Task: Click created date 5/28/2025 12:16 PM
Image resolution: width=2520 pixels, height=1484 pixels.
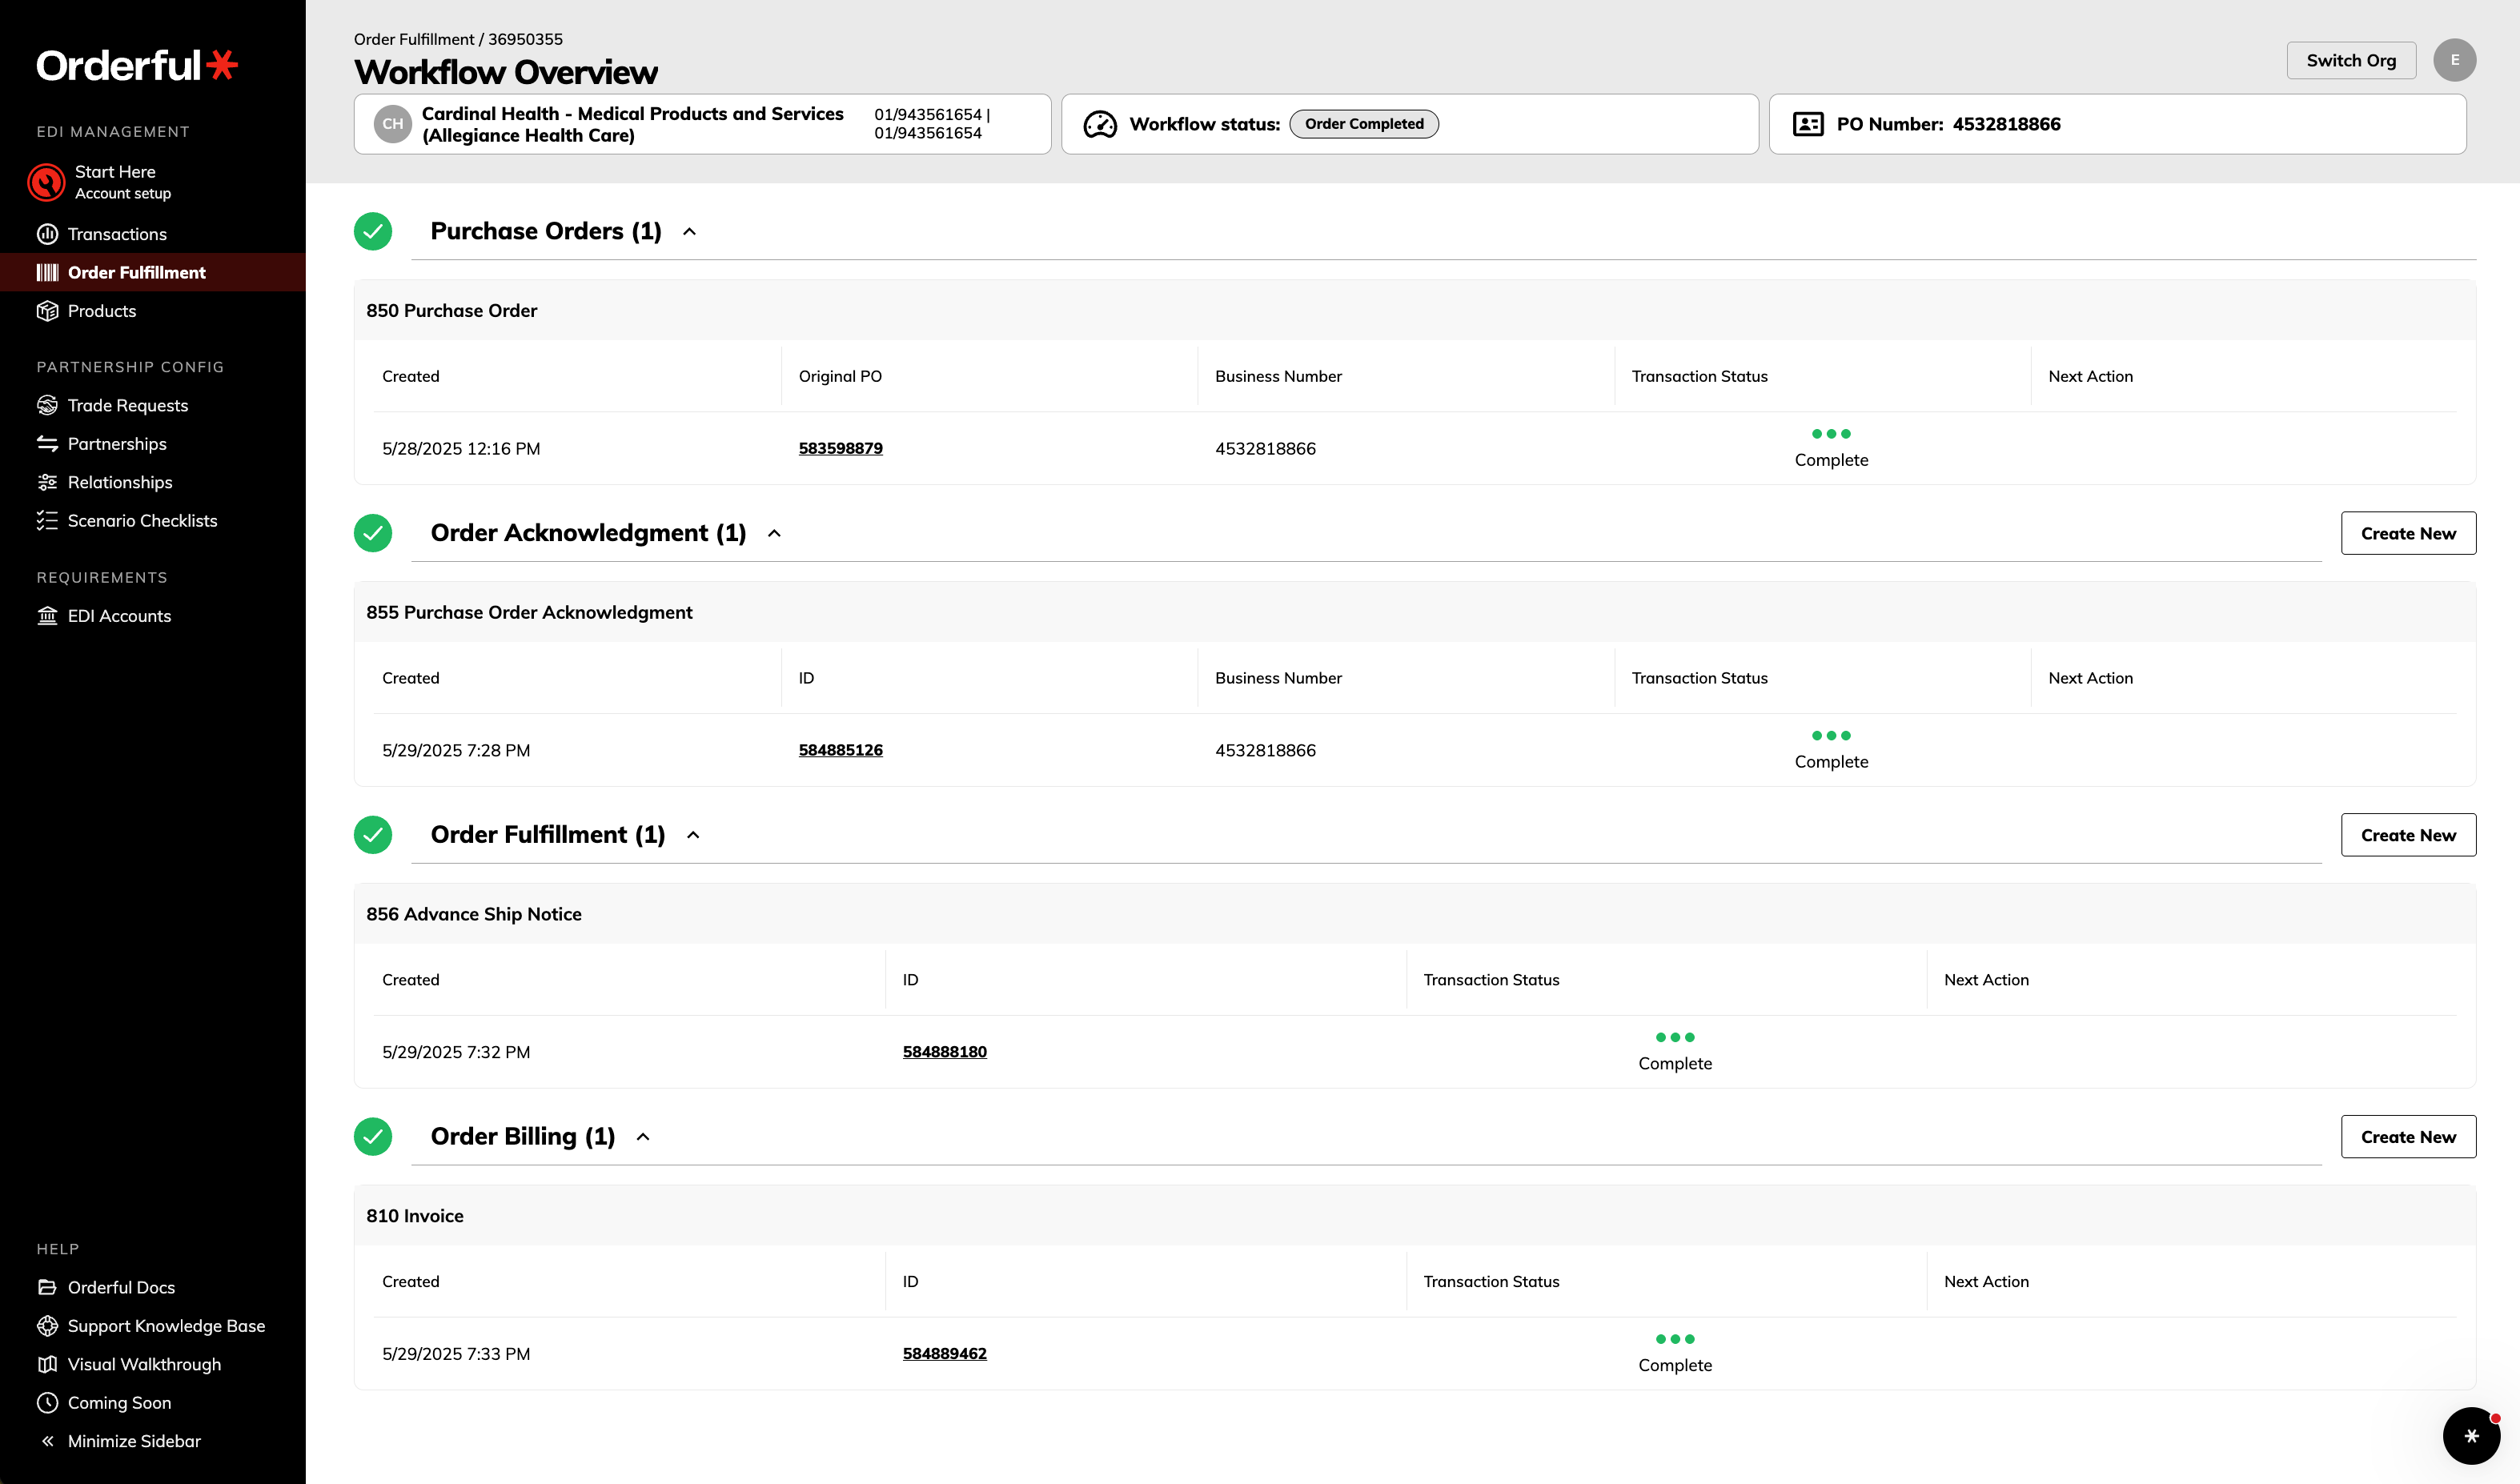Action: click(x=461, y=449)
